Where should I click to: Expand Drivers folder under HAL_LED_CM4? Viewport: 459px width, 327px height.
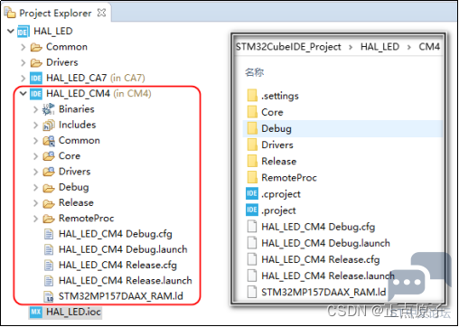(35, 172)
